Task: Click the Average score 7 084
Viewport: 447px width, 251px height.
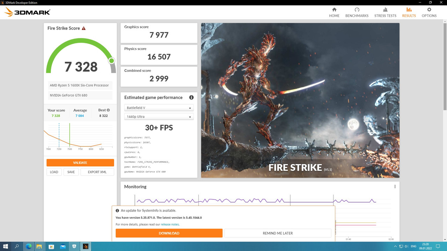Action: (80, 116)
